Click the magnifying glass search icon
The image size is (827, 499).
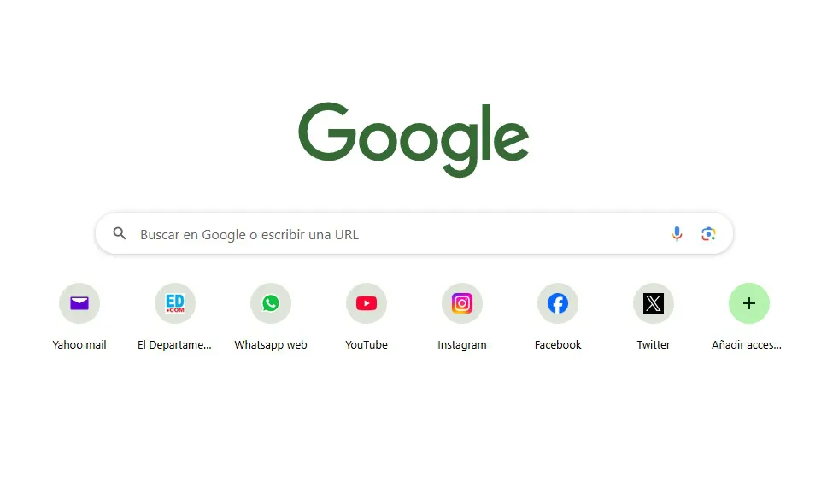120,233
